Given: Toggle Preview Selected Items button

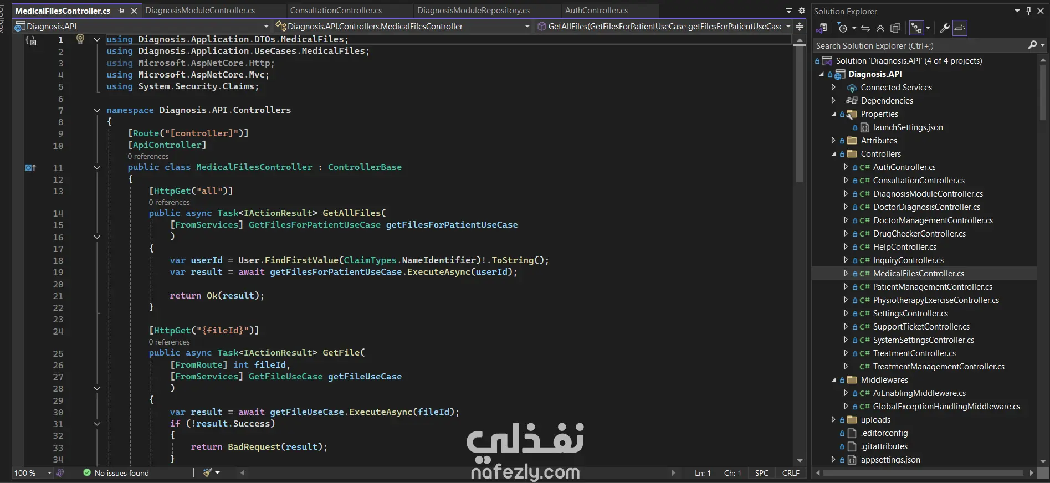Looking at the screenshot, I should [x=960, y=28].
